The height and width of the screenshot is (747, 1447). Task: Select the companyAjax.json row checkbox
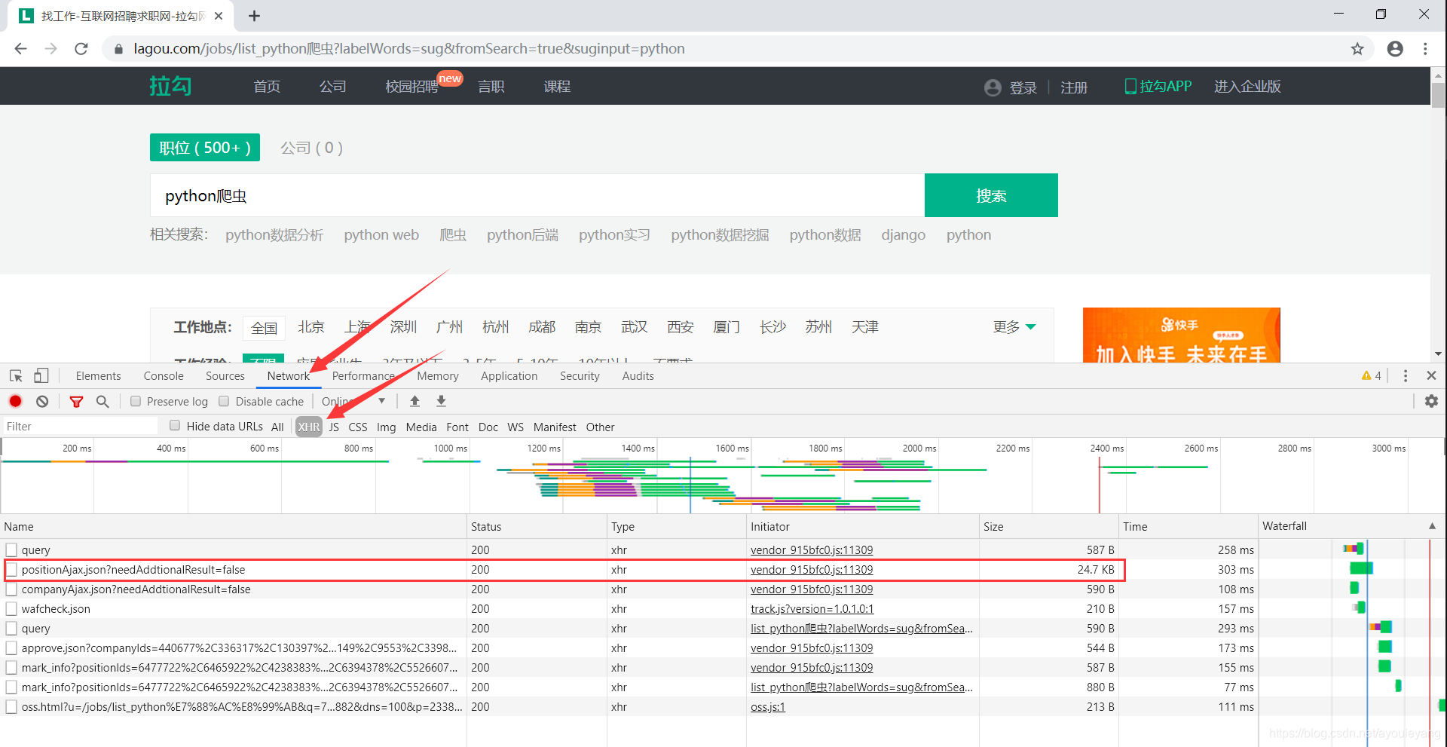11,589
